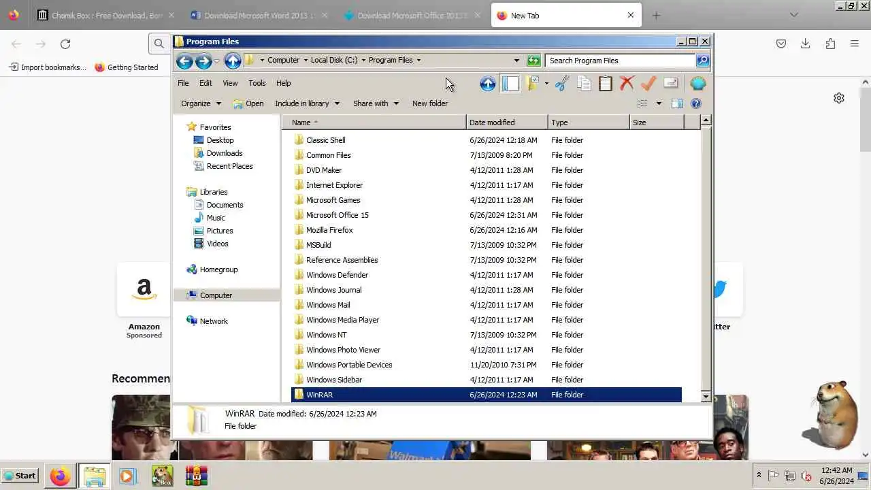The width and height of the screenshot is (871, 490).
Task: Open the Include in library dropdown
Action: coord(307,103)
